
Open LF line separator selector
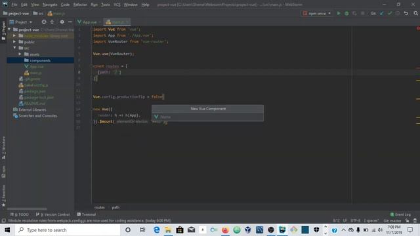point(345,221)
